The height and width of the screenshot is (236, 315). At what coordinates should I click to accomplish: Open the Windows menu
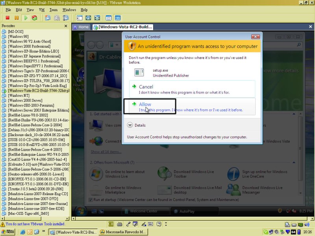[69, 10]
